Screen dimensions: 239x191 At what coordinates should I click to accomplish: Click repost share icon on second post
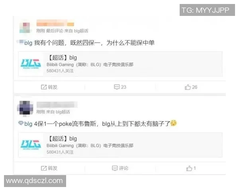tap(44, 168)
